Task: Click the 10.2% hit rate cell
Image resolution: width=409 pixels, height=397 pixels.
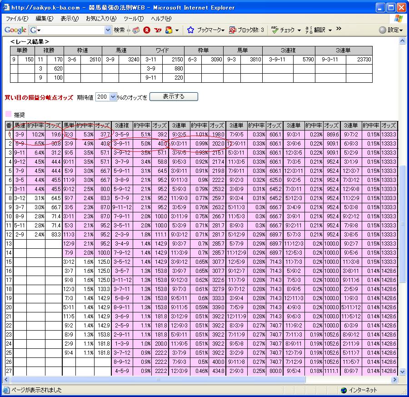Action: click(x=36, y=135)
